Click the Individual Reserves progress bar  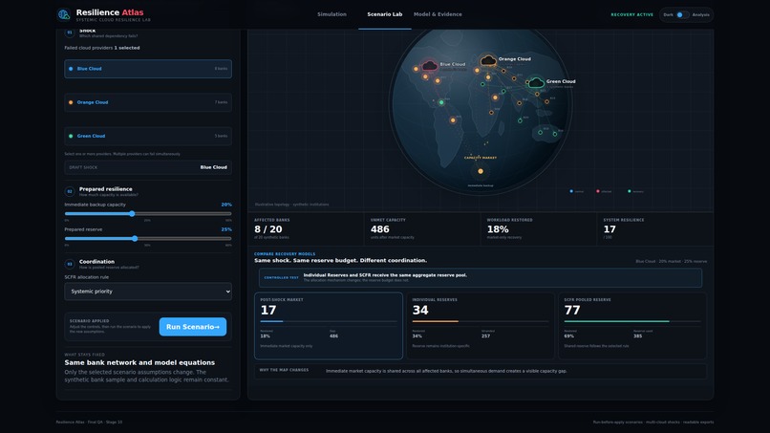(x=481, y=321)
